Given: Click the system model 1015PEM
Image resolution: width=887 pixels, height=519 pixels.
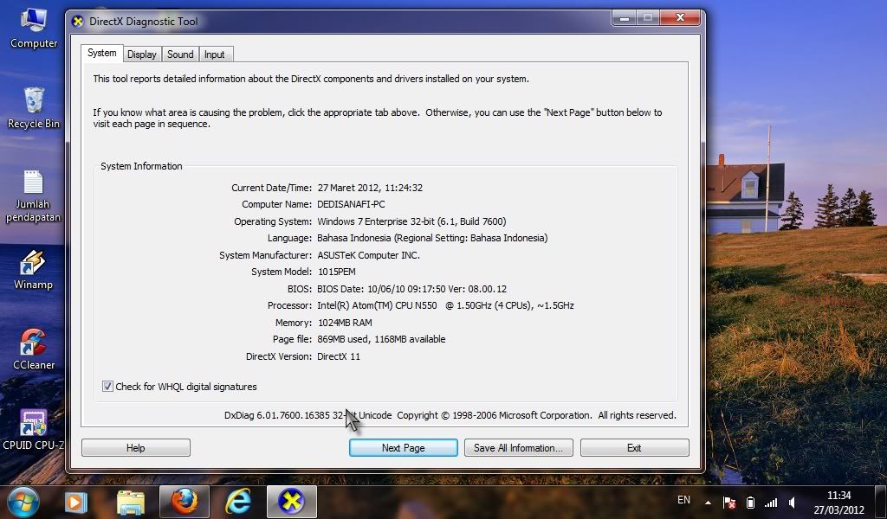Looking at the screenshot, I should pos(337,272).
